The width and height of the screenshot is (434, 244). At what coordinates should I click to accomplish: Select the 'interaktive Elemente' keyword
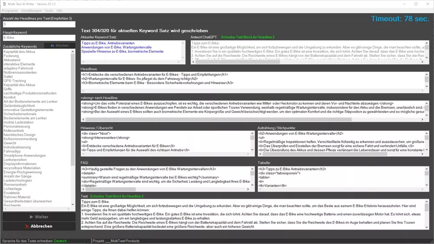click(x=20, y=64)
